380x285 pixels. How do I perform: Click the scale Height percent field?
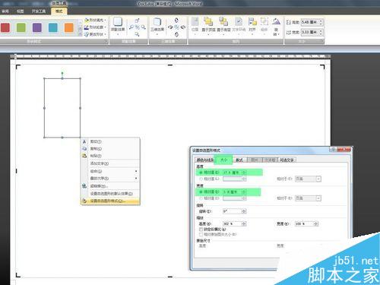235,223
